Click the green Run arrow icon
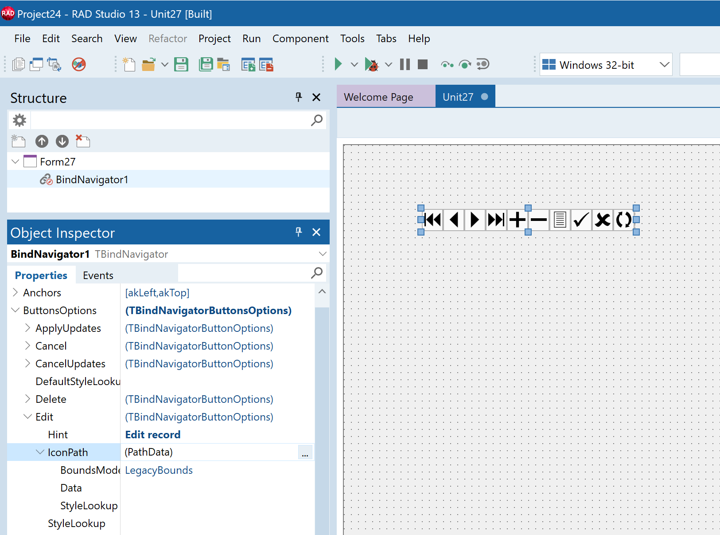 [338, 64]
